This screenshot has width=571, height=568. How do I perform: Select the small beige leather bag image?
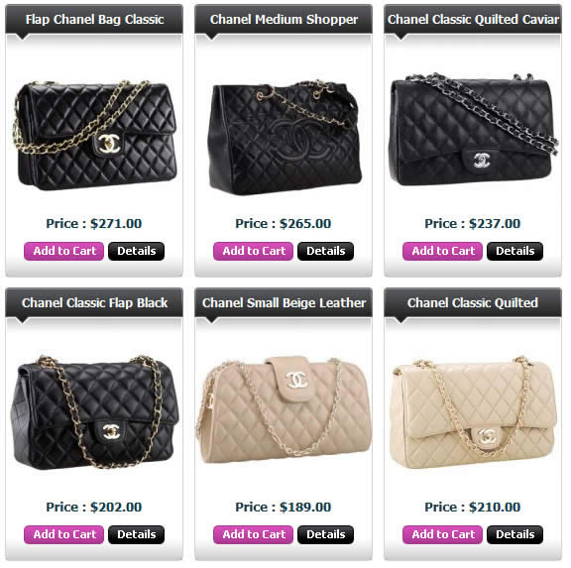(x=284, y=409)
